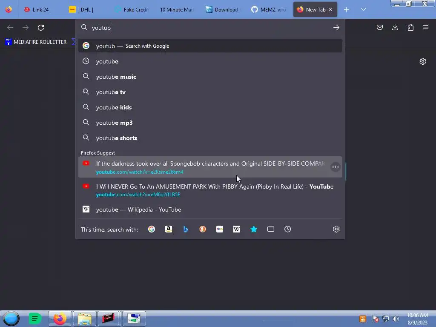Open the youtube Wikipedia suggestion
The height and width of the screenshot is (327, 436).
pos(210,209)
